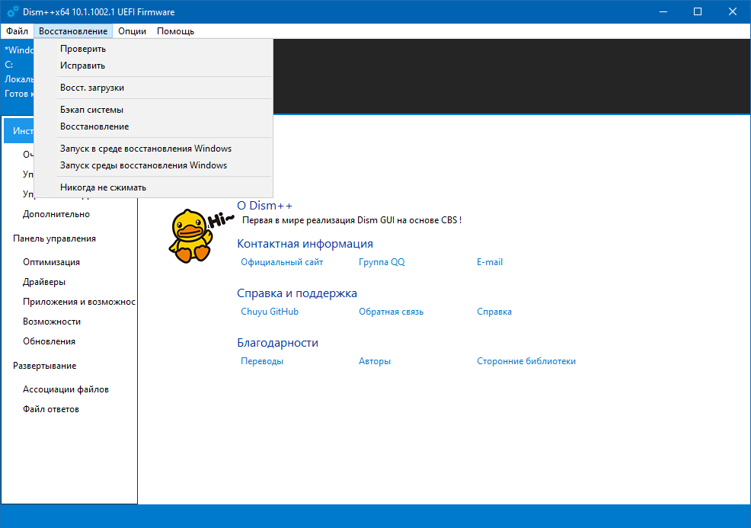Click the Dism++ gear icon in title bar
The image size is (751, 528).
[13, 11]
